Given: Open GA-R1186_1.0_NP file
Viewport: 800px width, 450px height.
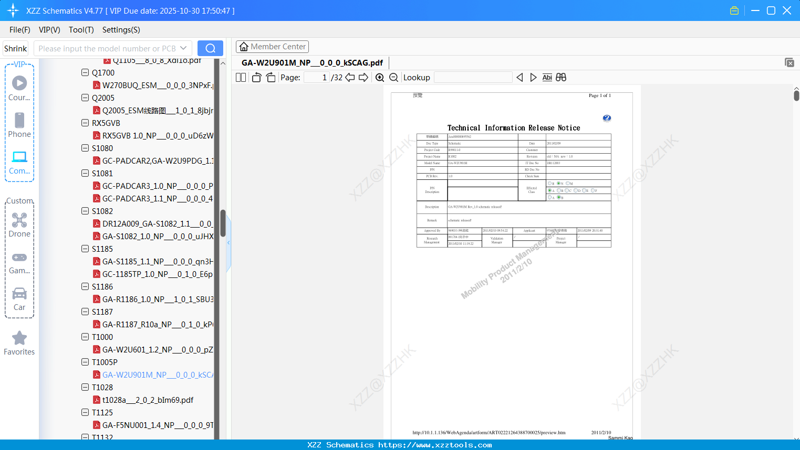Looking at the screenshot, I should click(153, 299).
